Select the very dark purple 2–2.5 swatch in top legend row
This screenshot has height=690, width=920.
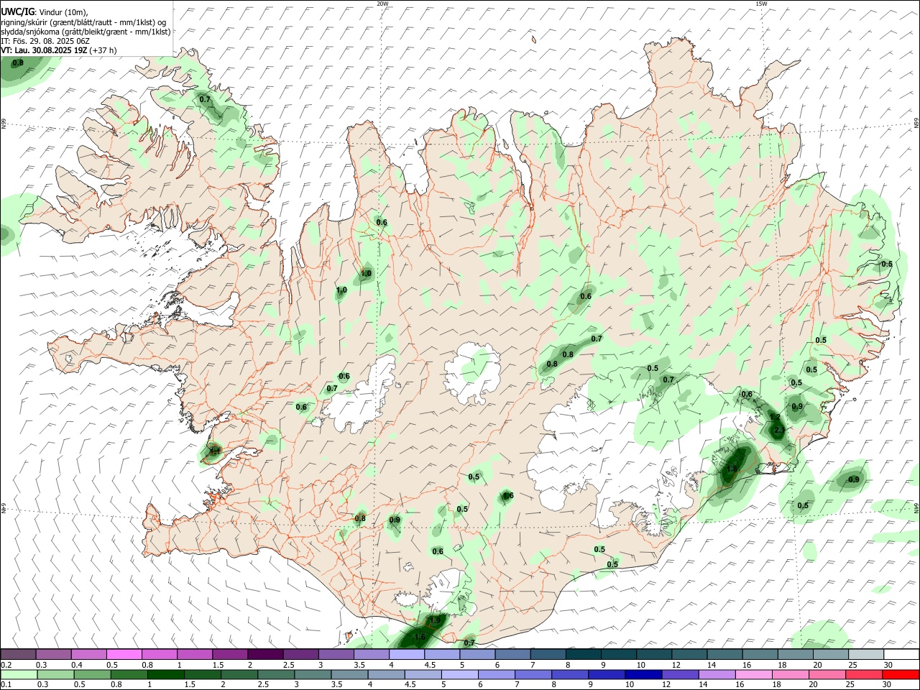tap(265, 654)
